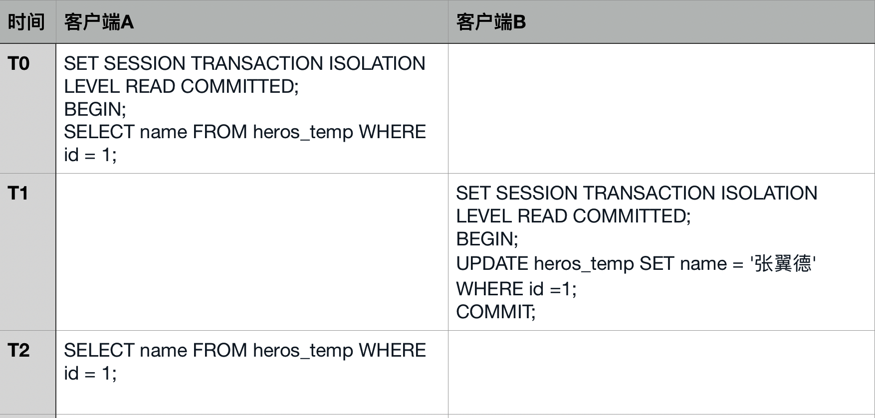This screenshot has width=875, height=418.
Task: Click the 时间 column header
Action: click(x=26, y=22)
